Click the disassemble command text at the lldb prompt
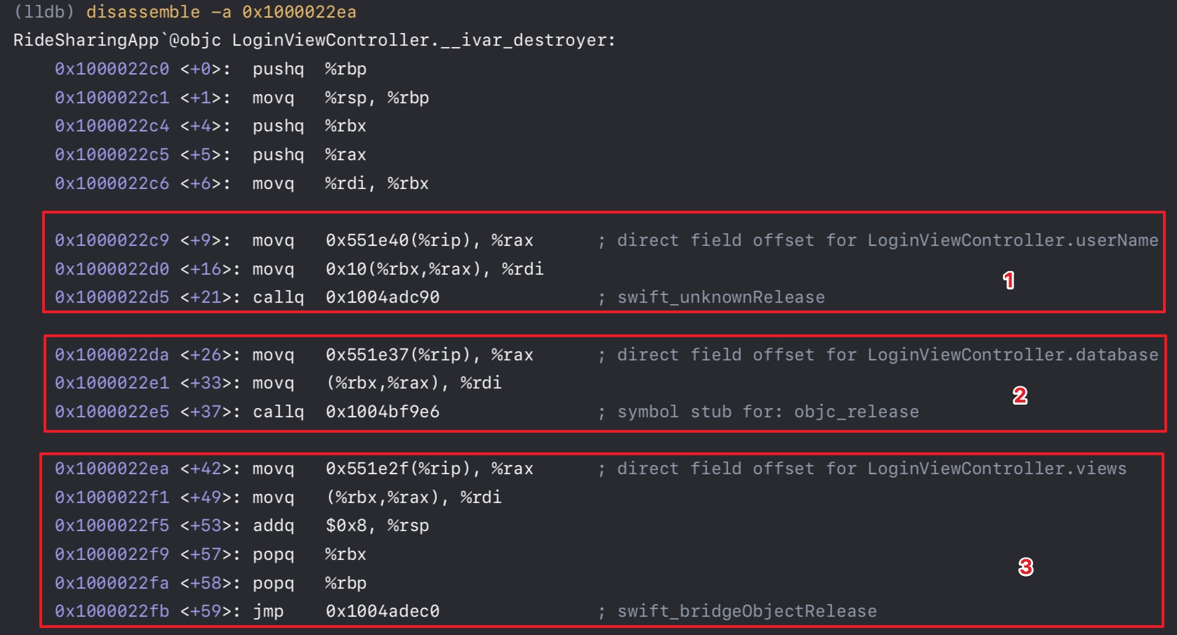 221,12
